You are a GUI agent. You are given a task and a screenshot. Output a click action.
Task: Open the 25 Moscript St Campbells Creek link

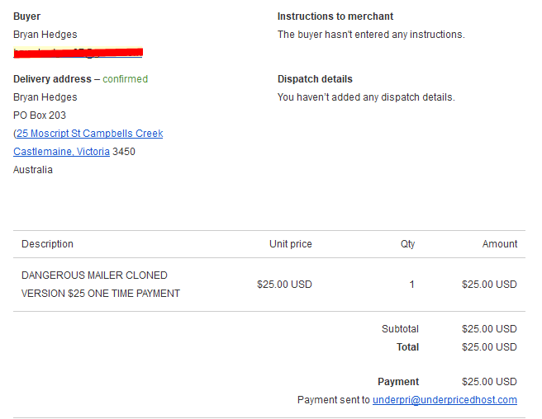pos(89,134)
